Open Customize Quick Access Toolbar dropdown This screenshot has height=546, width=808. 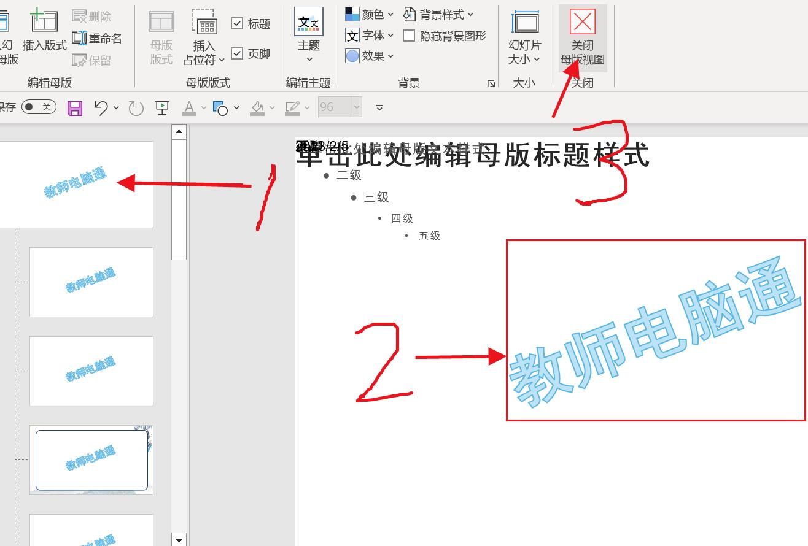(379, 108)
